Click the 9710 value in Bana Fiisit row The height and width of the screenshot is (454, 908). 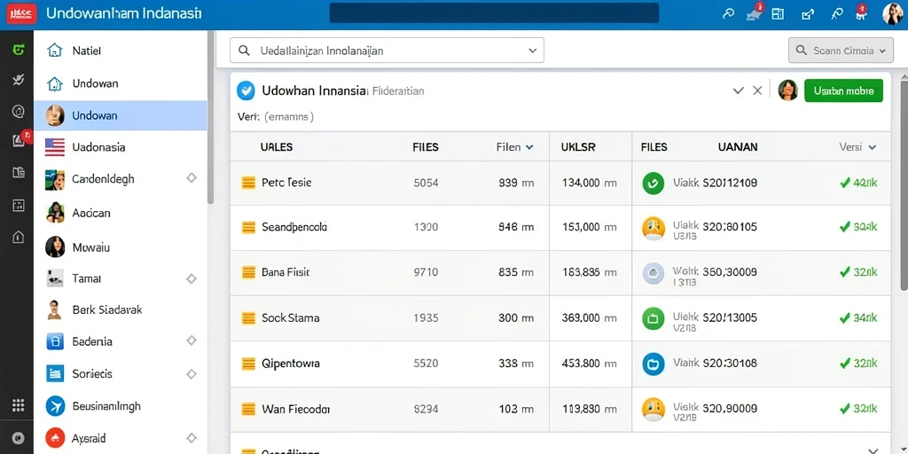point(426,271)
